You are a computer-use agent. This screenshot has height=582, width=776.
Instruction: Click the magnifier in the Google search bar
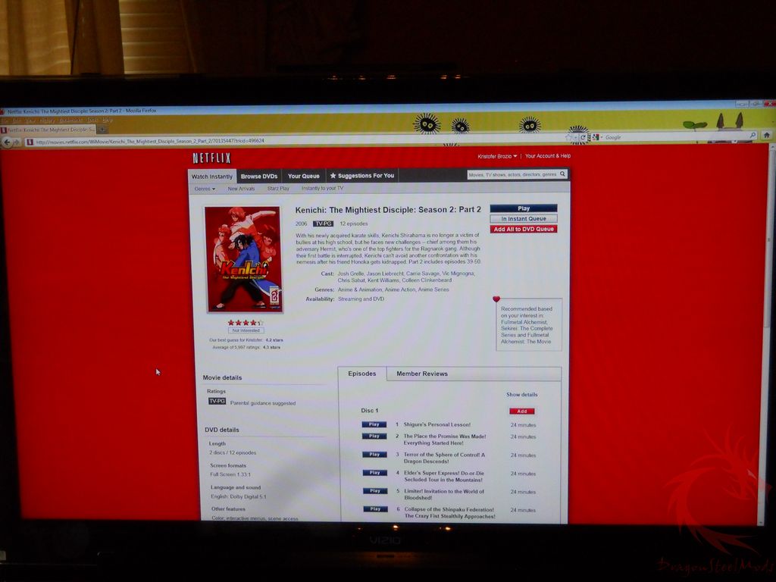[753, 135]
